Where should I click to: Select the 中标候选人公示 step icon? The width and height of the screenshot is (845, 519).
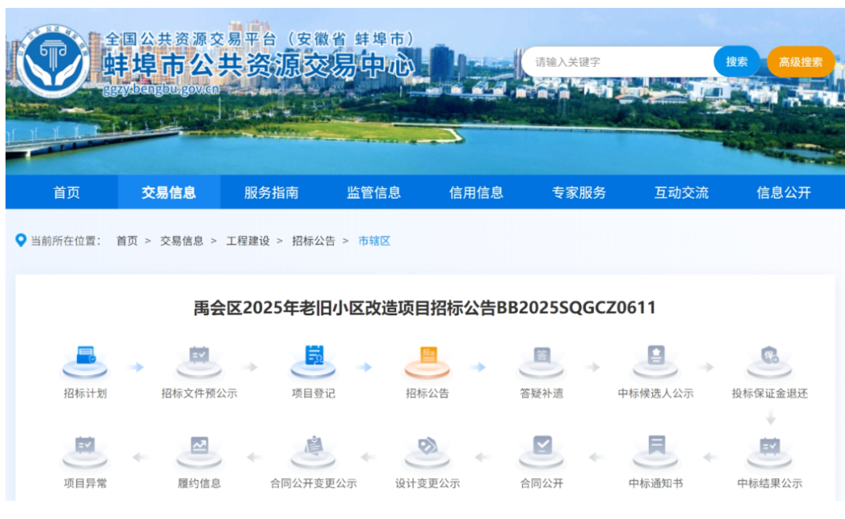[655, 361]
